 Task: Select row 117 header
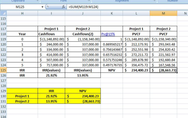(3, 29)
